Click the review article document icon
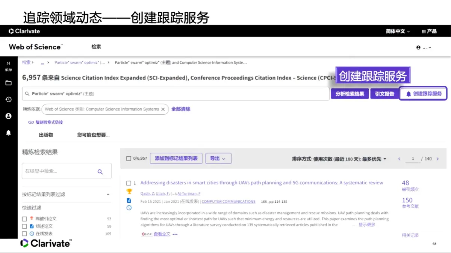 click(x=129, y=200)
